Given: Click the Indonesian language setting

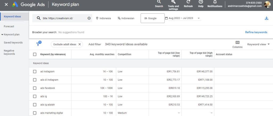Looking at the screenshot, I should [x=126, y=18].
